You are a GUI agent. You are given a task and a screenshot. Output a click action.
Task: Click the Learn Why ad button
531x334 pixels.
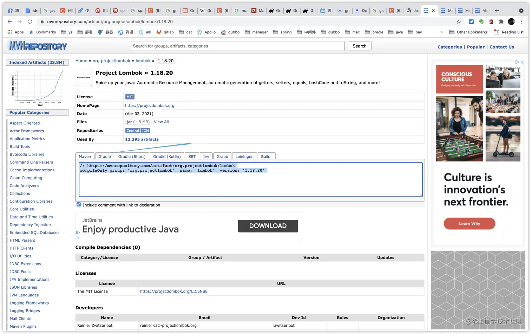tap(469, 223)
